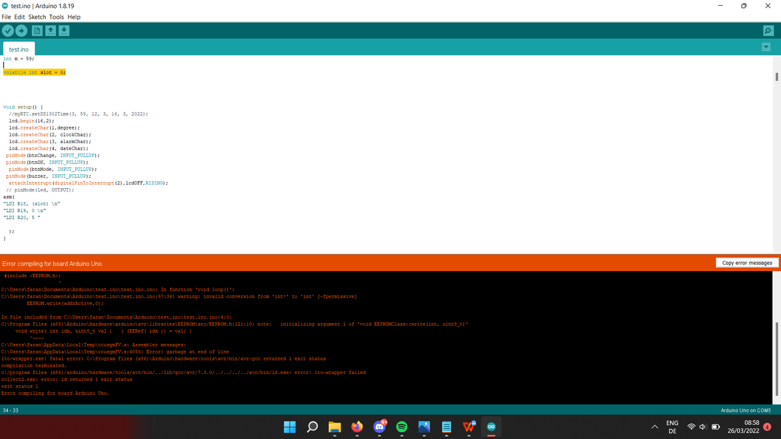Open the notification badge in the tray
The width and height of the screenshot is (781, 439).
click(767, 427)
